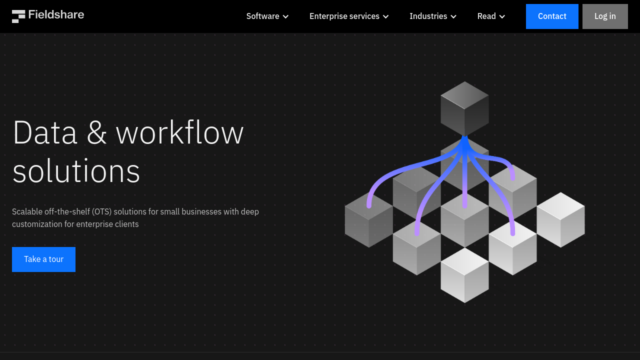Expand the chevron beside Enterprise services

(x=385, y=16)
